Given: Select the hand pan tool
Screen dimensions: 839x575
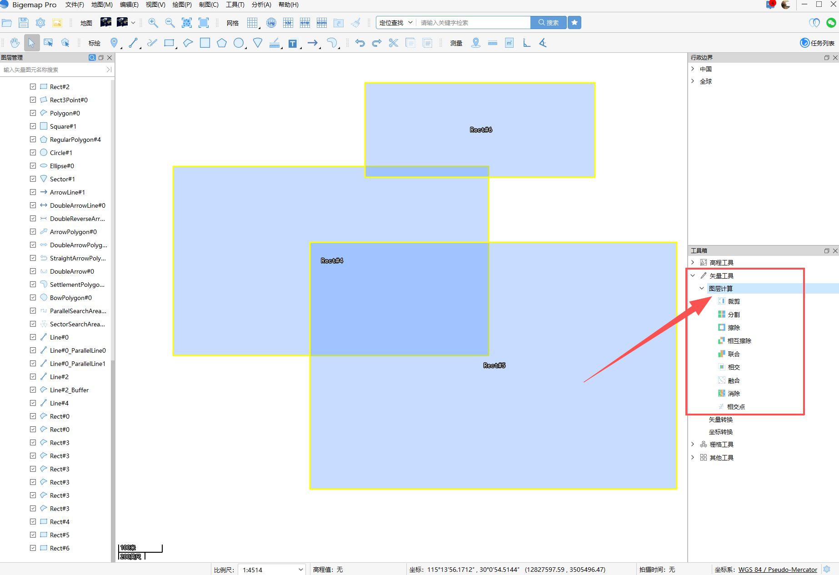Looking at the screenshot, I should tap(15, 43).
